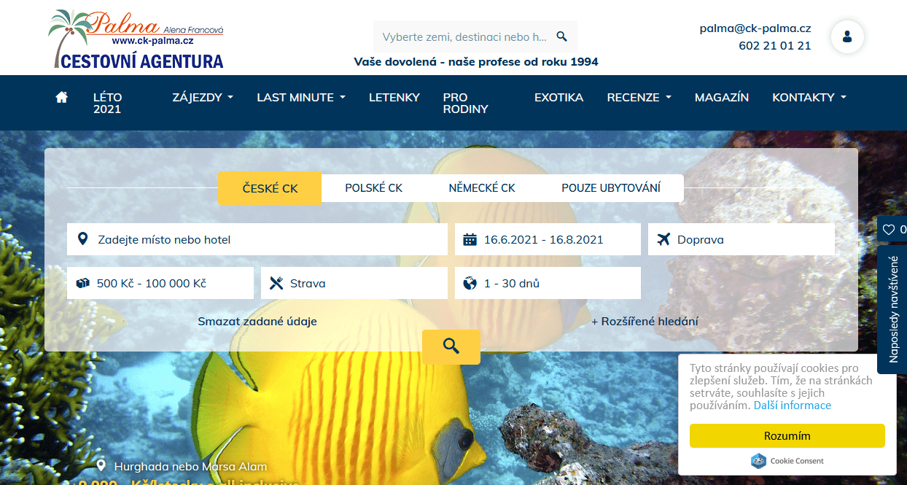Click the location pin in place field
The width and height of the screenshot is (907, 485).
click(83, 239)
